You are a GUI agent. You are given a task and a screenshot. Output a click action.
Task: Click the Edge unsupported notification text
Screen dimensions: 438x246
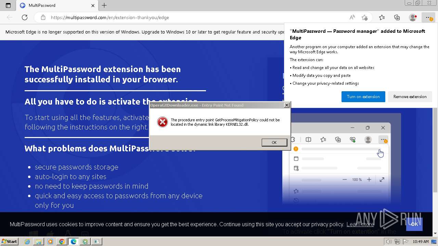pos(145,32)
